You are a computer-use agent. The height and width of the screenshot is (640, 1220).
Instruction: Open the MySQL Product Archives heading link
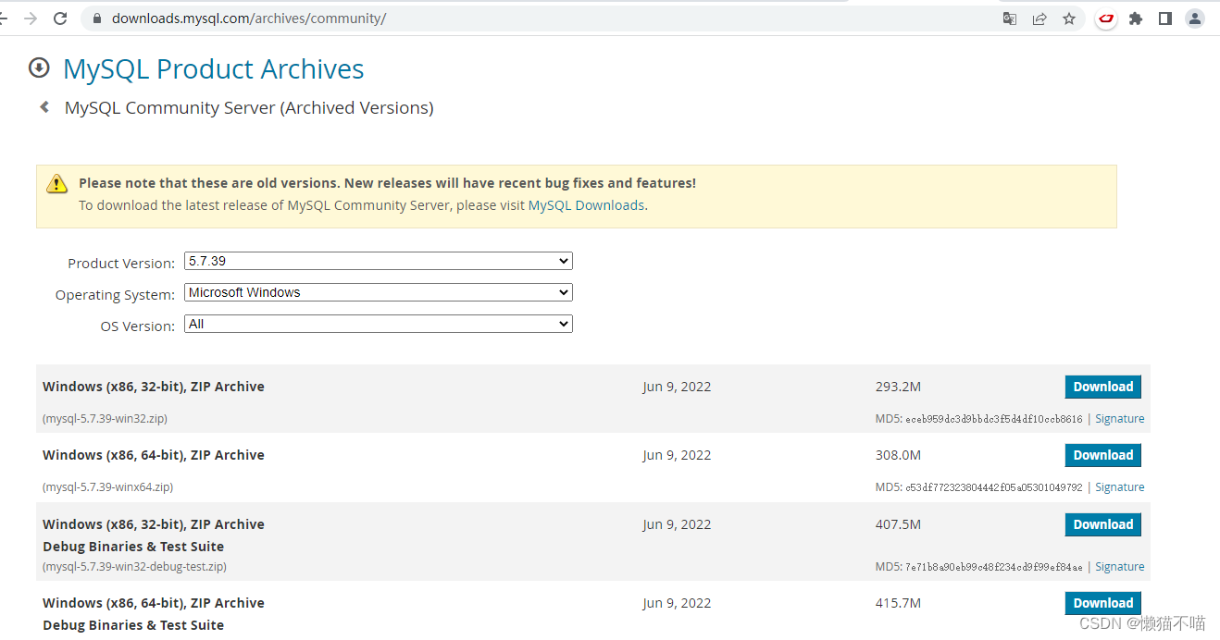(213, 68)
